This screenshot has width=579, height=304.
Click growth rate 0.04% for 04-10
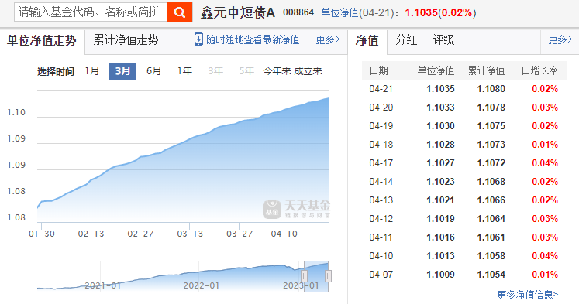545,256
